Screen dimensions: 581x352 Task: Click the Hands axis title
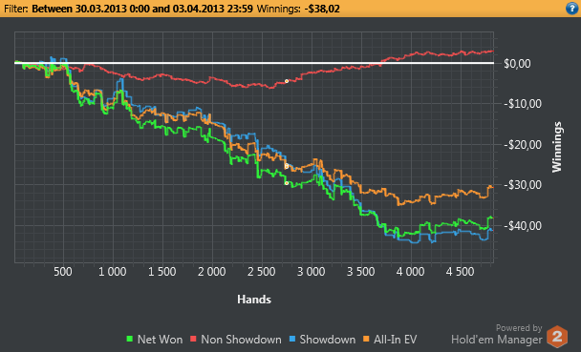point(254,300)
